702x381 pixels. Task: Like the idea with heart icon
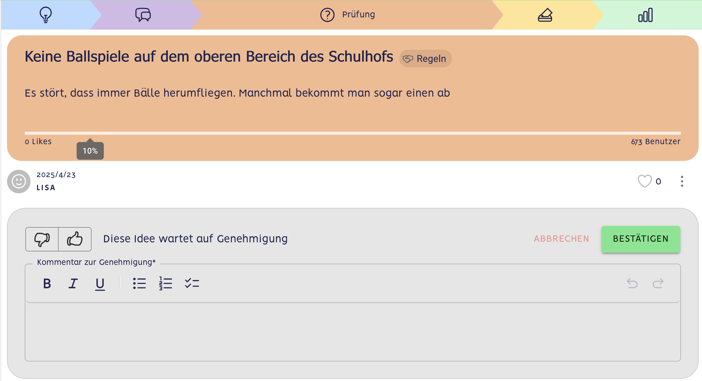click(x=645, y=181)
